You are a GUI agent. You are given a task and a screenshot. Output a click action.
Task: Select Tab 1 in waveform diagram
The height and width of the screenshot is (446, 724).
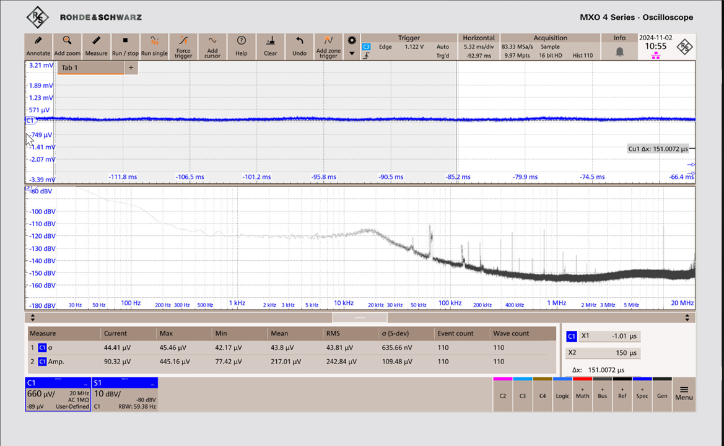tap(90, 68)
